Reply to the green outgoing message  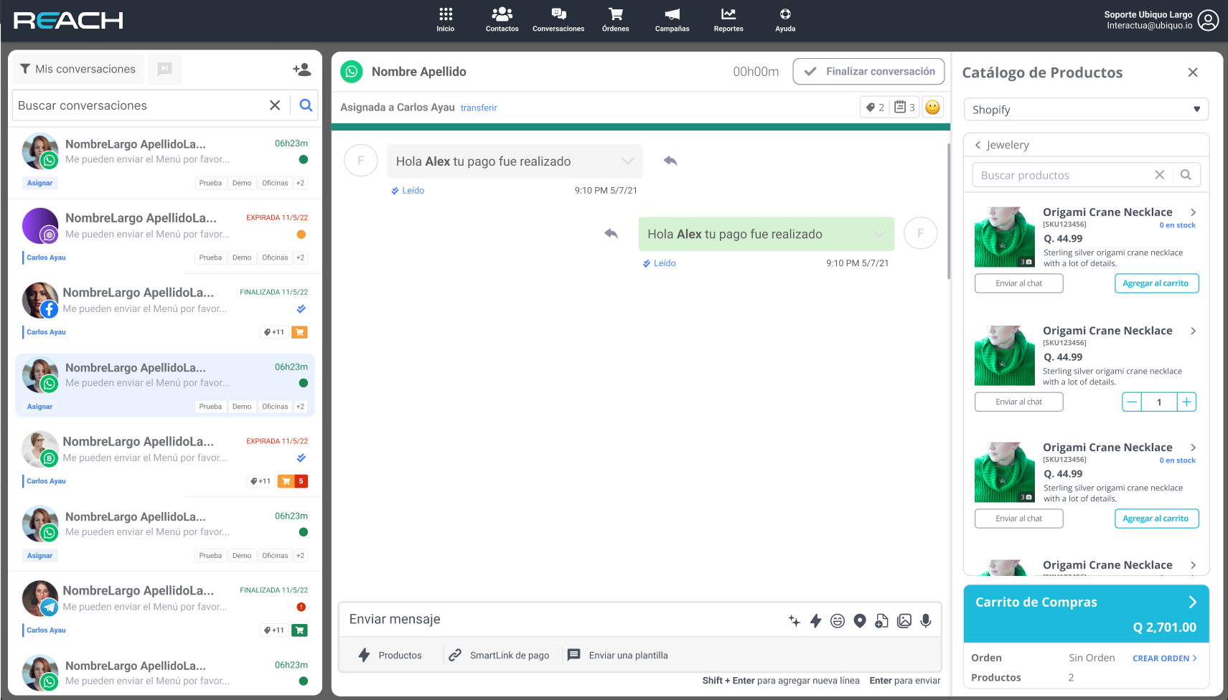click(611, 234)
